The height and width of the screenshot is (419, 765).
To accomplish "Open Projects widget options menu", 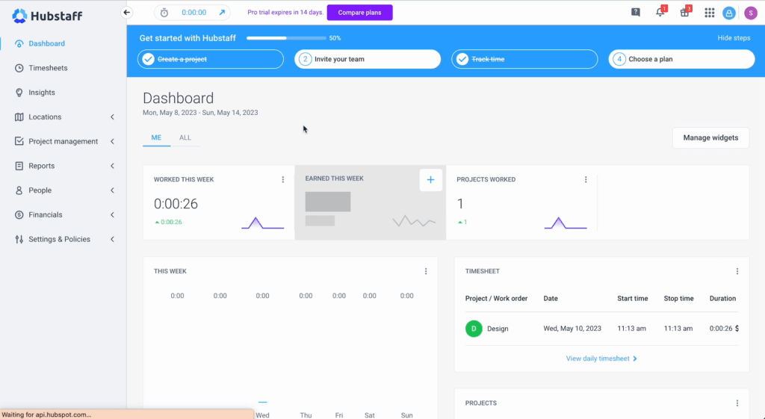I will (737, 403).
